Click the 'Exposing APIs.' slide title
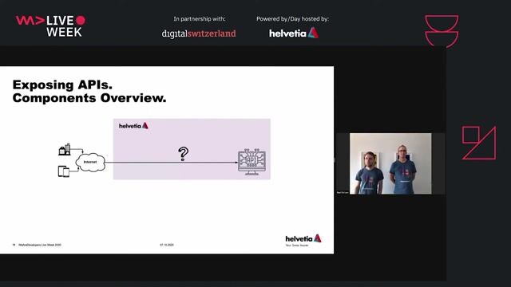 point(62,85)
